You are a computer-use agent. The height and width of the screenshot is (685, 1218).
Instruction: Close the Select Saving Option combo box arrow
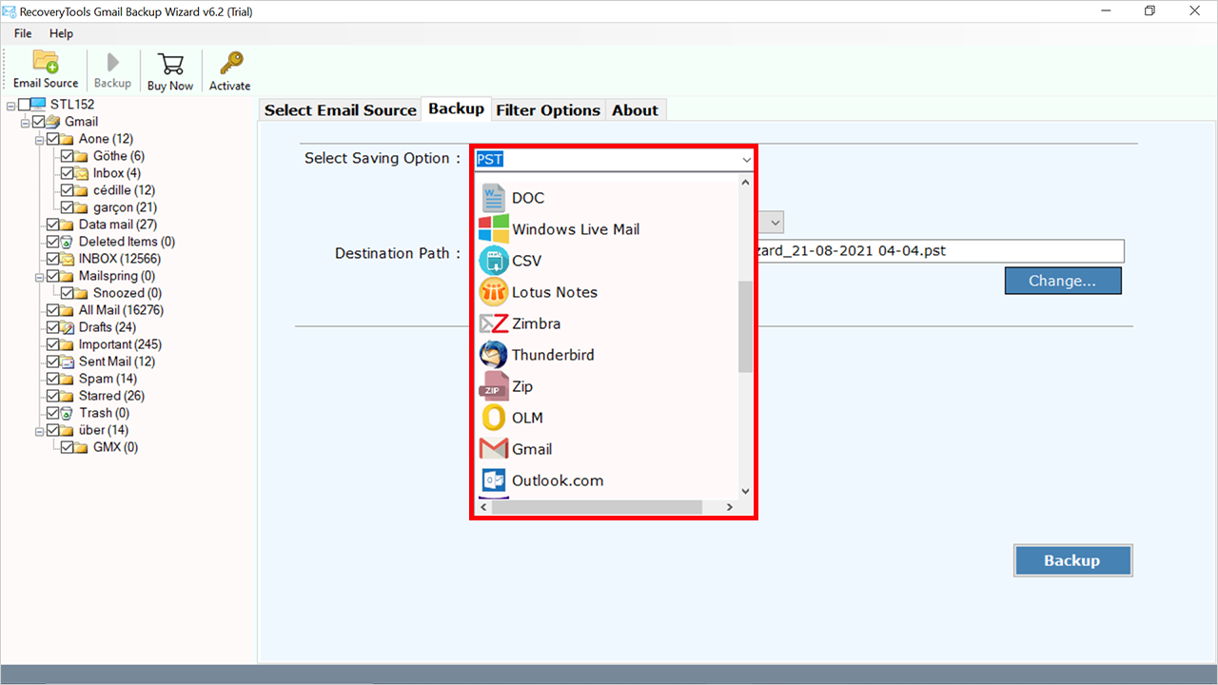tap(745, 160)
